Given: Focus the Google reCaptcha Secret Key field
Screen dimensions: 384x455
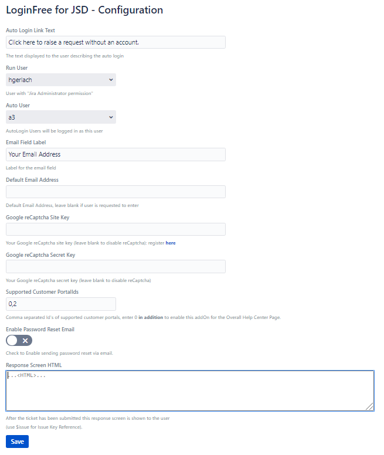Looking at the screenshot, I should click(115, 267).
